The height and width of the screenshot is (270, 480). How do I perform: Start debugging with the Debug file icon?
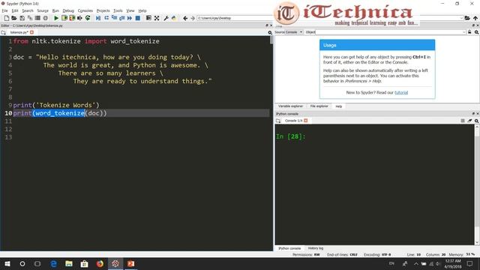click(x=98, y=18)
